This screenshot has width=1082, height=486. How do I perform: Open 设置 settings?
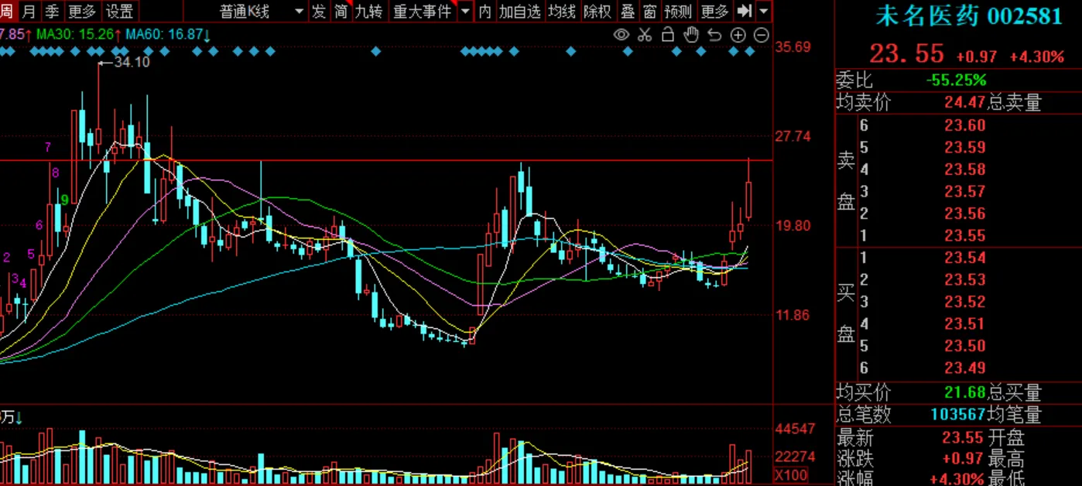[119, 12]
